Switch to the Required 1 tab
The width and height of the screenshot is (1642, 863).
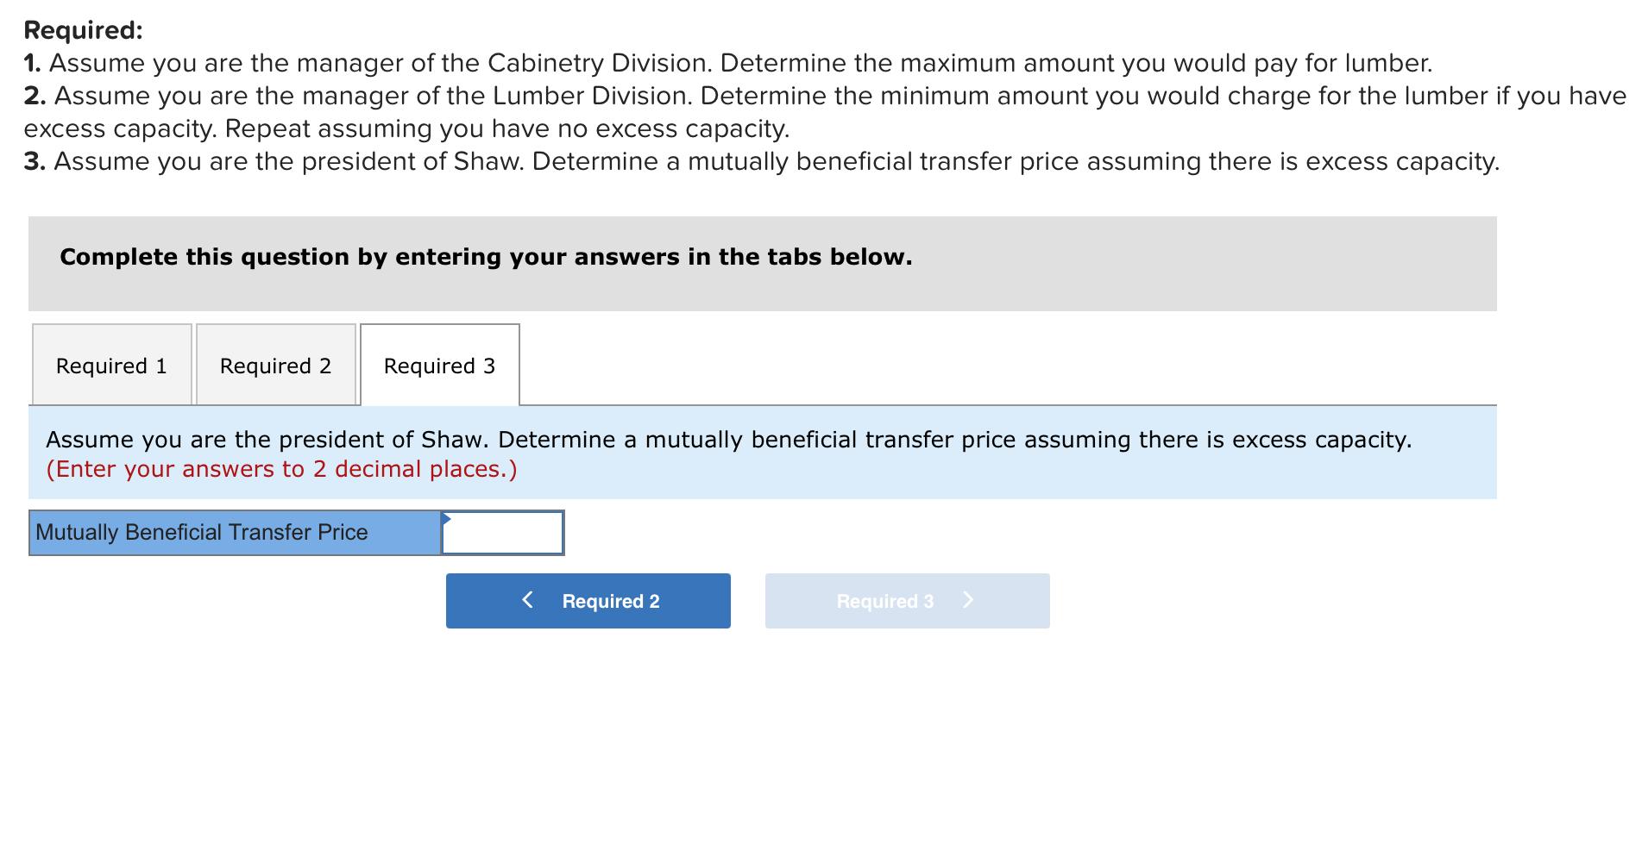(111, 365)
